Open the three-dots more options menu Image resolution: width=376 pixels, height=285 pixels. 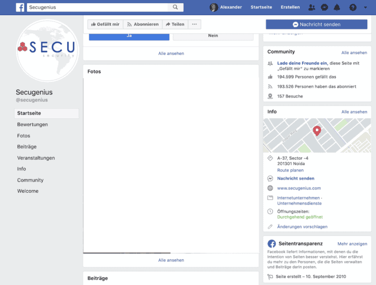pos(194,24)
